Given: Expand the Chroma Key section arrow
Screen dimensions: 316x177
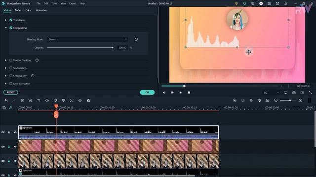Looking at the screenshot, I should click(x=6, y=76).
